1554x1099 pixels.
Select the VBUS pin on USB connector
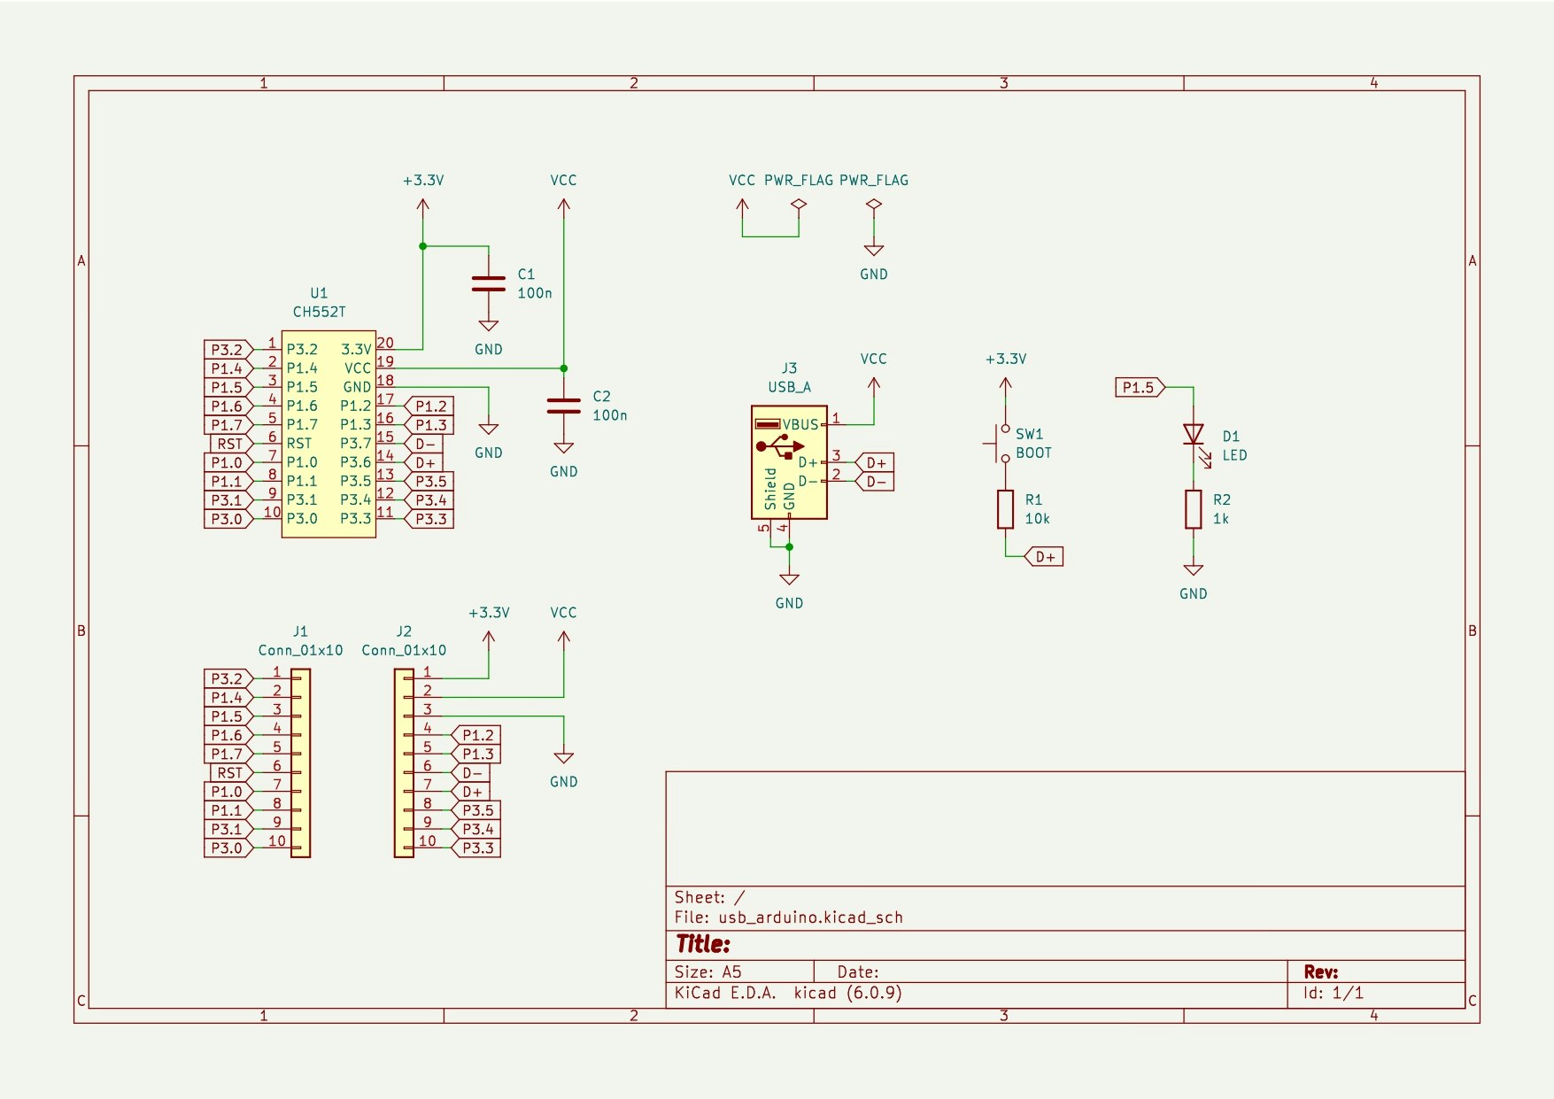click(x=799, y=422)
